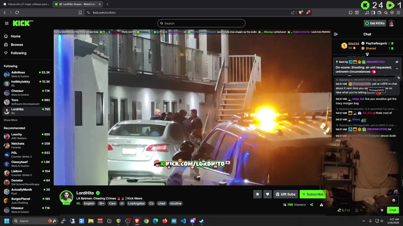Open Discord from the taskbar
This screenshot has width=403, height=226.
click(x=192, y=221)
